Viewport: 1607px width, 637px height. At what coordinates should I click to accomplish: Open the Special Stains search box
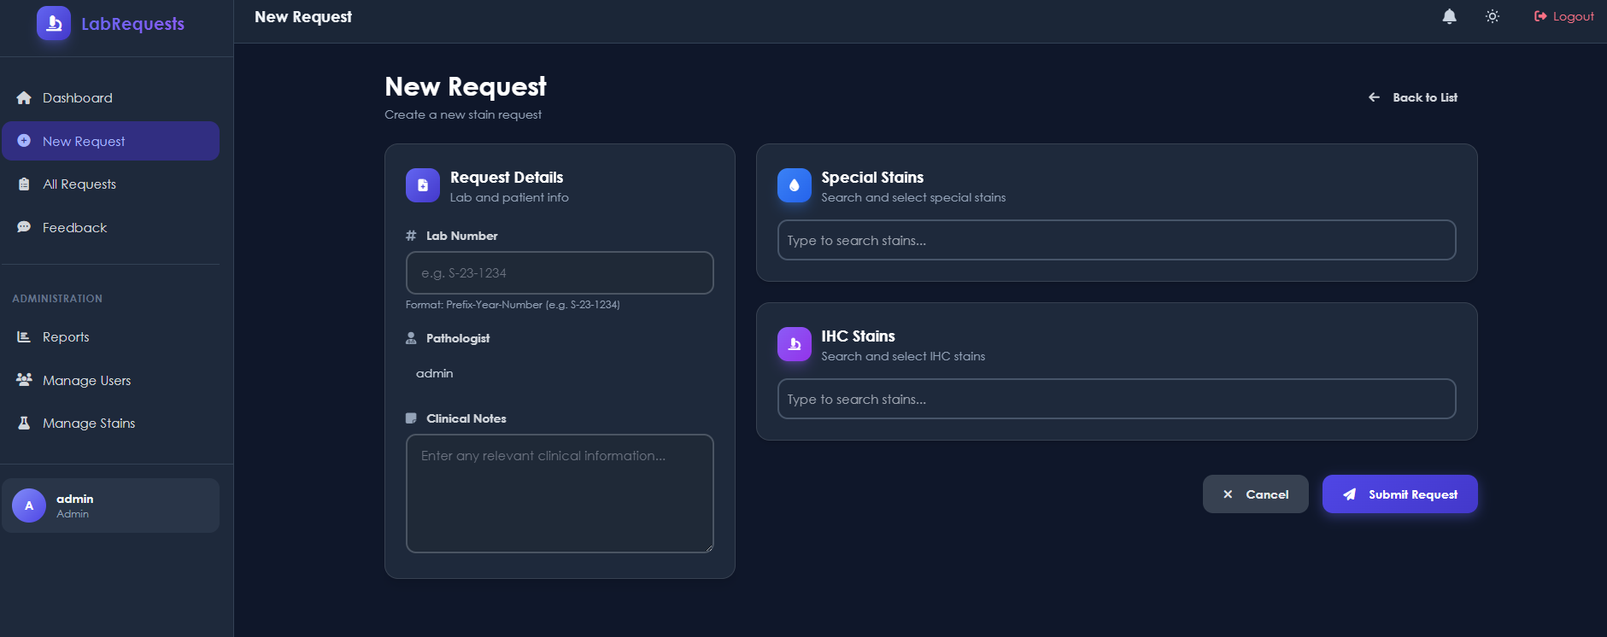(1117, 241)
